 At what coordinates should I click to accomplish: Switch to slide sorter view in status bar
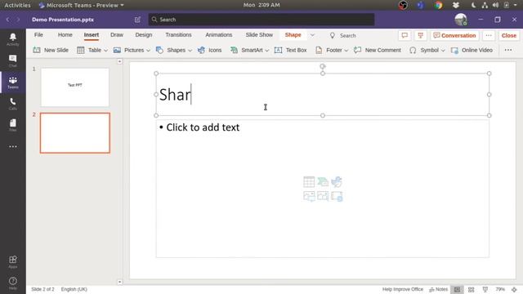[471, 290]
